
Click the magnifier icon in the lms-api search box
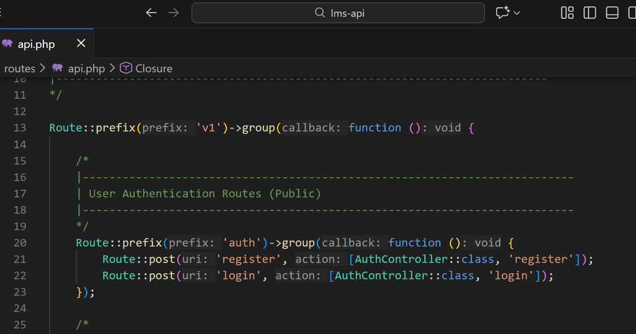[x=320, y=12]
